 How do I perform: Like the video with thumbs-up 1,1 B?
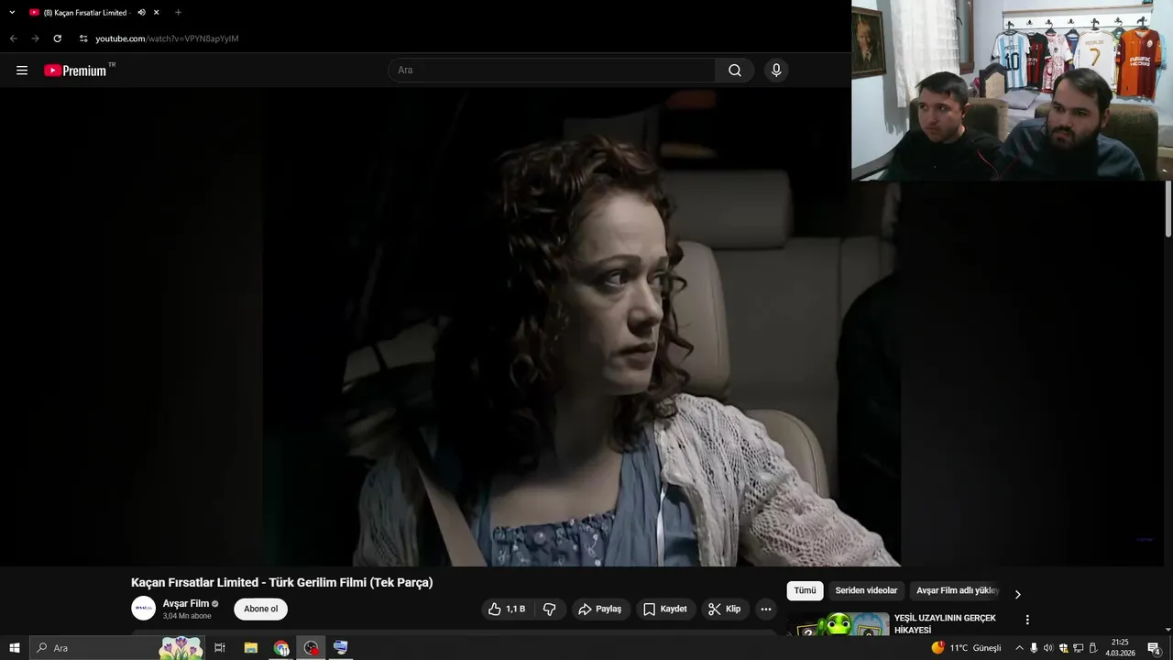(507, 609)
